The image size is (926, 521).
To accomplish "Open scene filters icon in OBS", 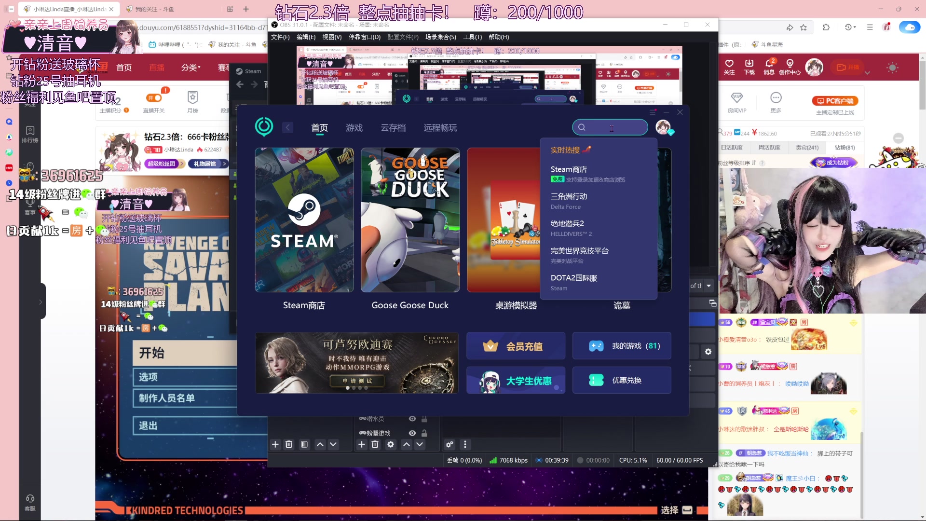I will coord(304,444).
